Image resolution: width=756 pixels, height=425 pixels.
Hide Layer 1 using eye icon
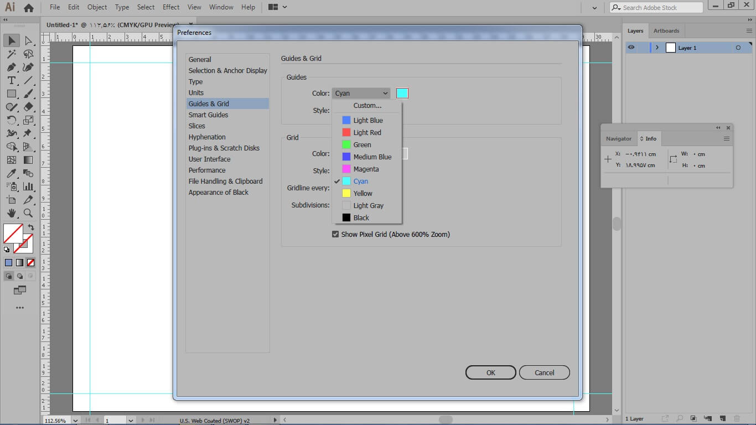631,48
